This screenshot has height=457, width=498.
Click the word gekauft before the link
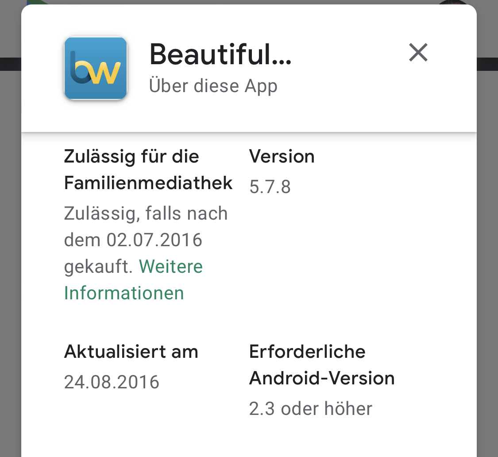coord(98,267)
